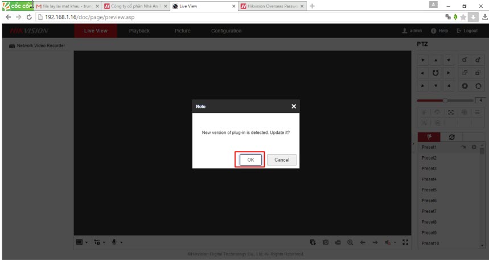Adjust the PTZ speed slider
The image size is (489, 260).
[x=445, y=100]
